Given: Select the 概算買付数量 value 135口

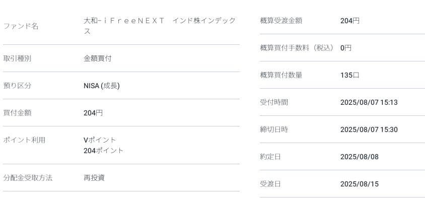Looking at the screenshot, I should click(x=350, y=75).
